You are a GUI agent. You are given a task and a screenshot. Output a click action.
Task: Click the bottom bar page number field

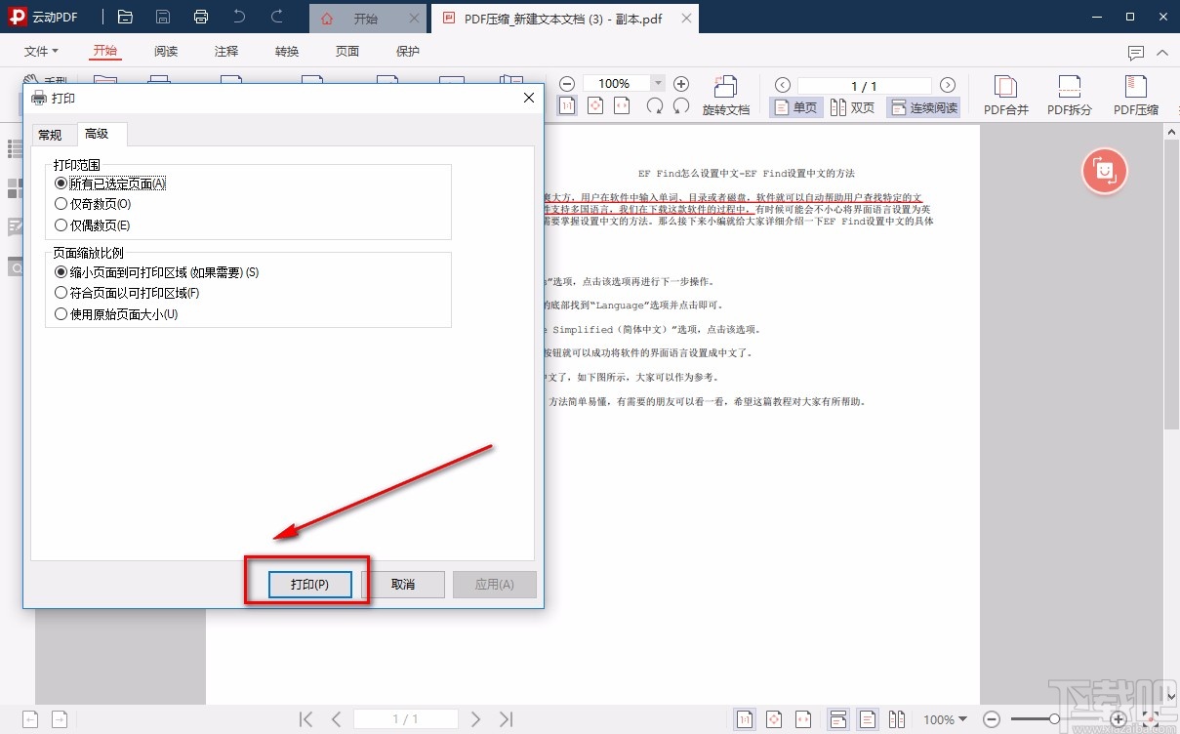405,719
